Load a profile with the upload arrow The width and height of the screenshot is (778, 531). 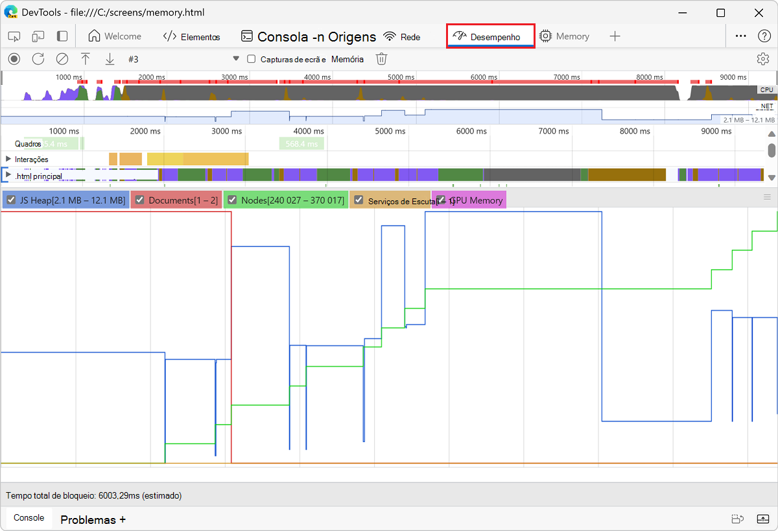click(x=86, y=59)
